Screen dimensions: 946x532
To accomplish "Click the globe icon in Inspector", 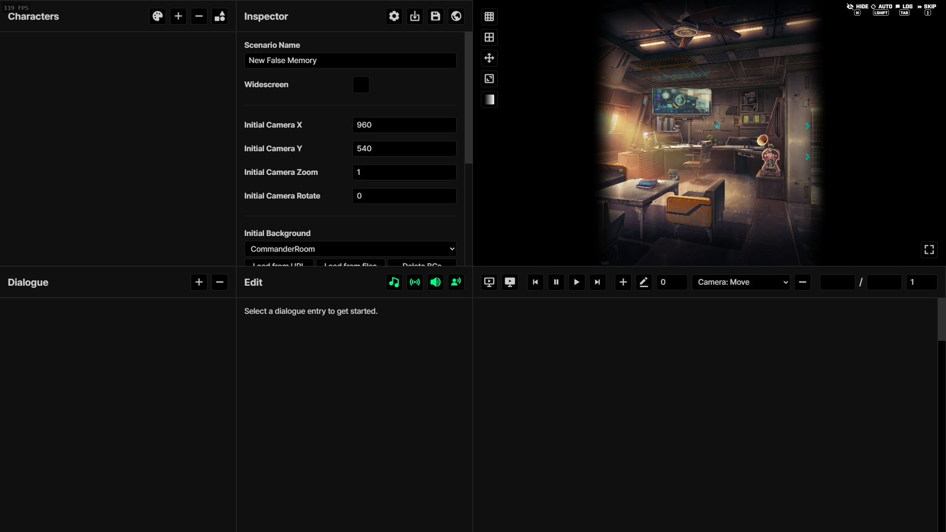I will click(456, 16).
